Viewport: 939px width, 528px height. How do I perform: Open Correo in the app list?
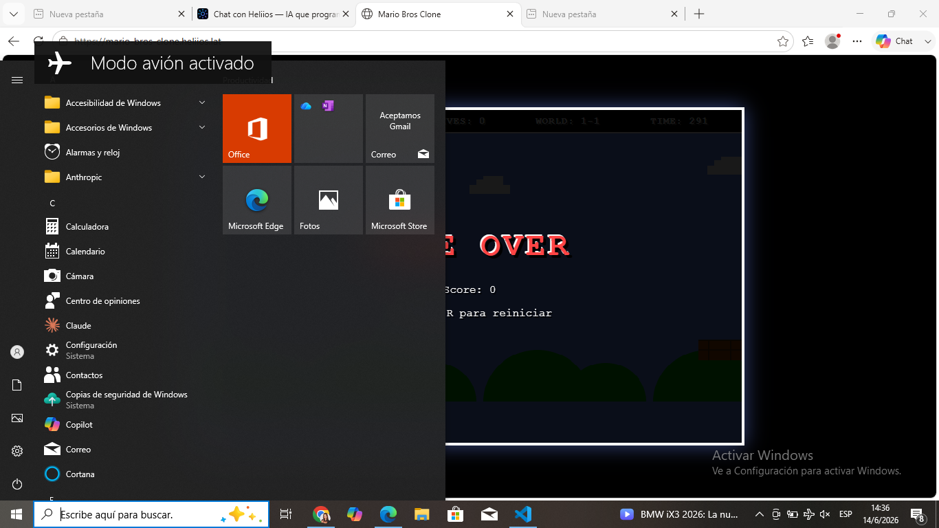coord(125,450)
